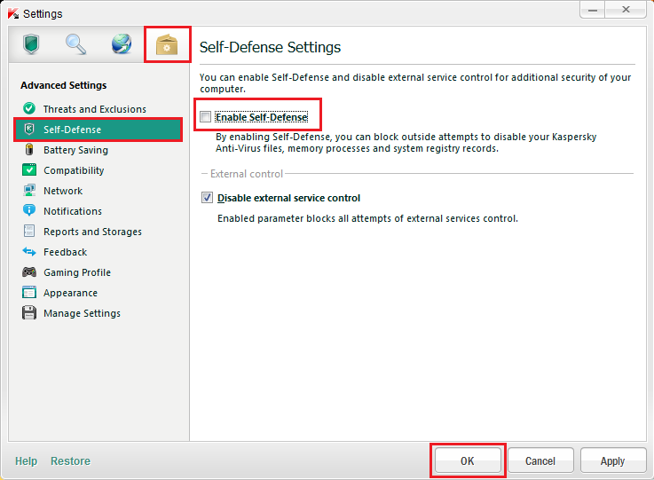The image size is (654, 480).
Task: Click the Apply button
Action: point(613,460)
